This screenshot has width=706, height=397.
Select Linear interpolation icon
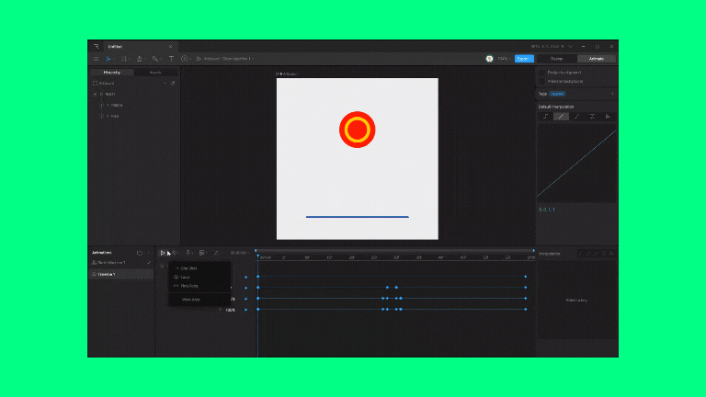tap(561, 117)
